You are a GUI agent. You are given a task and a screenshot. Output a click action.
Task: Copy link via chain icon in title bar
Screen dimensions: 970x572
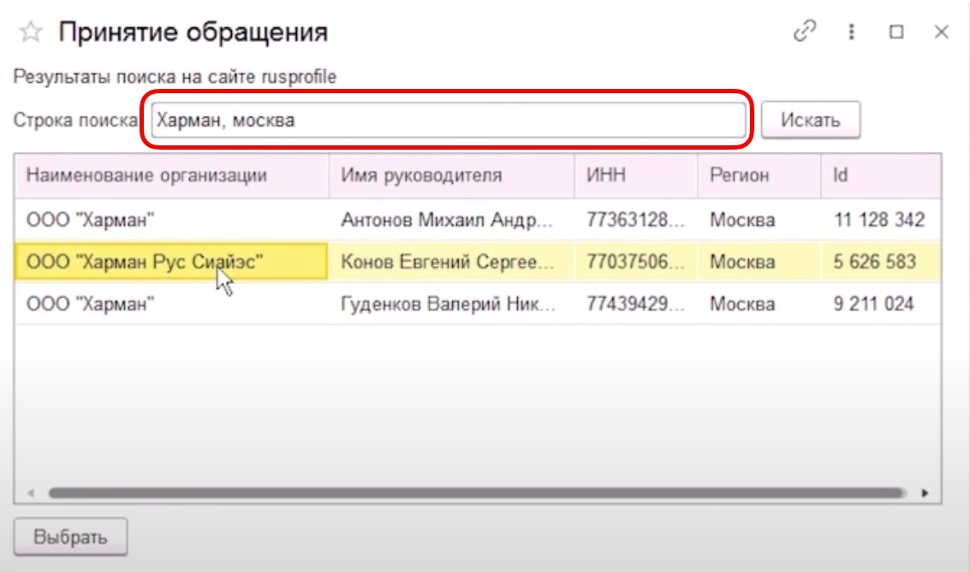tap(805, 31)
